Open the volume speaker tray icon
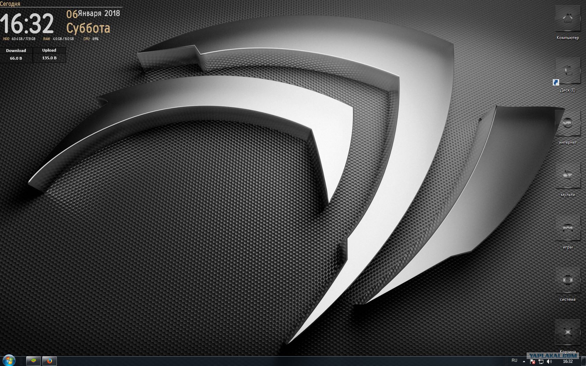 click(x=550, y=361)
